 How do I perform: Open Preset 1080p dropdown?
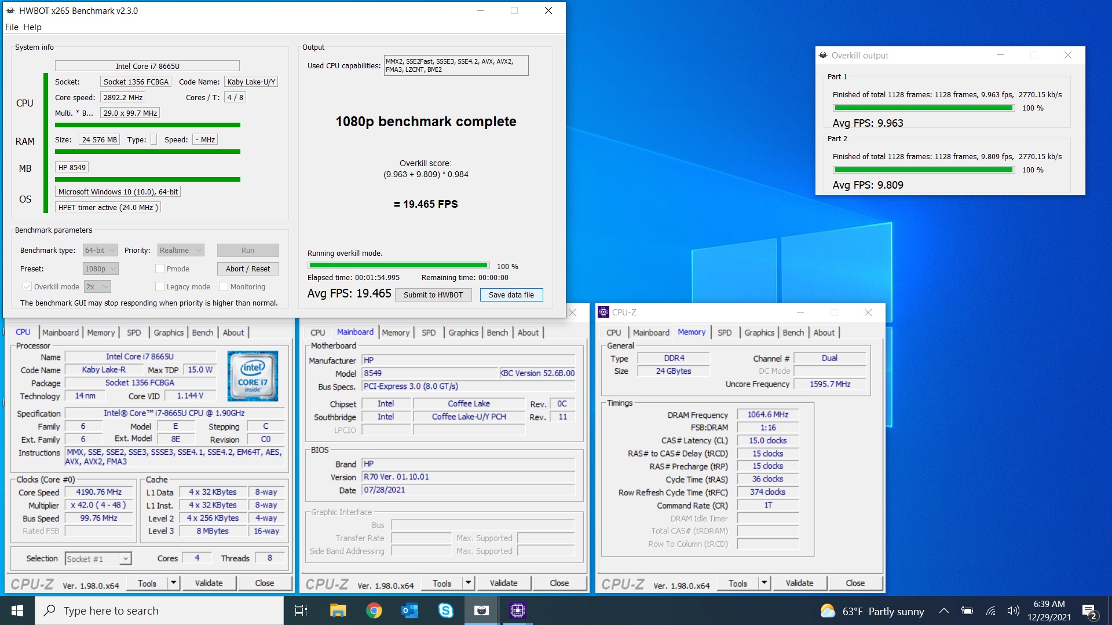coord(100,269)
